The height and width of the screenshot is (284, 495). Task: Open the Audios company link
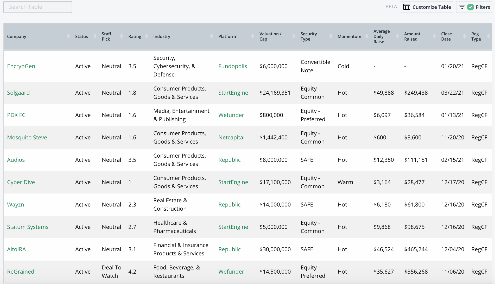coord(16,160)
